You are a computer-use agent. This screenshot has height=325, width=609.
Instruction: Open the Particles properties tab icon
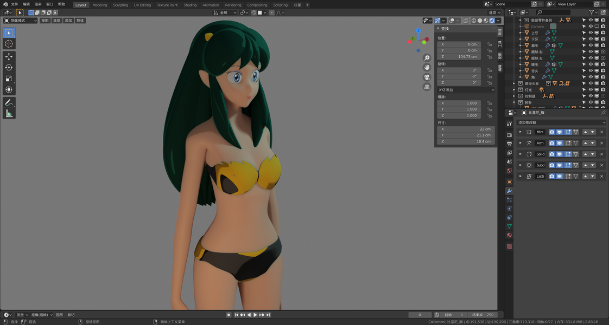(509, 200)
